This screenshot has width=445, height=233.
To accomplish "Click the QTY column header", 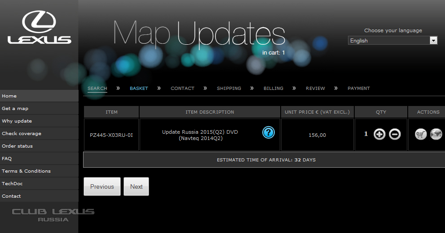I will point(381,112).
